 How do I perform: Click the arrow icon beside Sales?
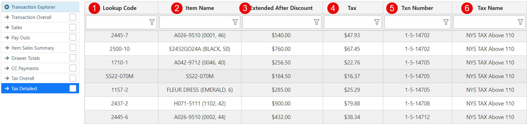[x=7, y=28]
